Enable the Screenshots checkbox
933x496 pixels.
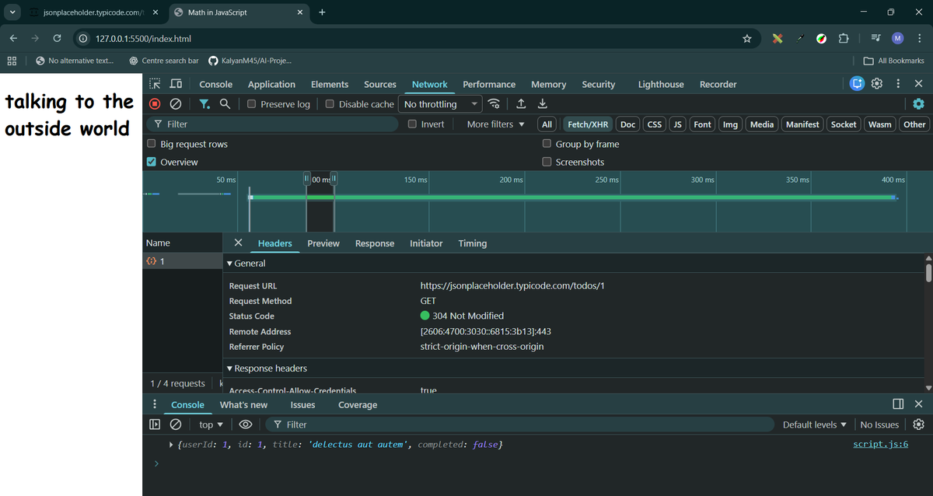(x=547, y=162)
